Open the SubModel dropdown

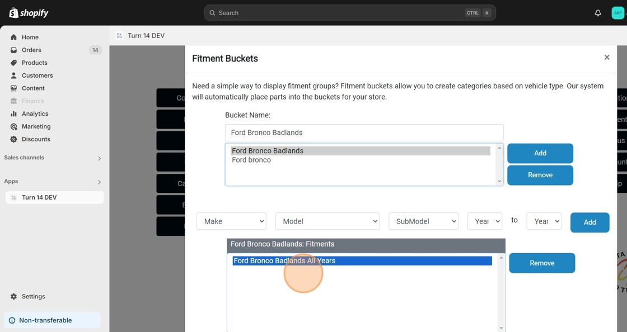click(x=423, y=221)
